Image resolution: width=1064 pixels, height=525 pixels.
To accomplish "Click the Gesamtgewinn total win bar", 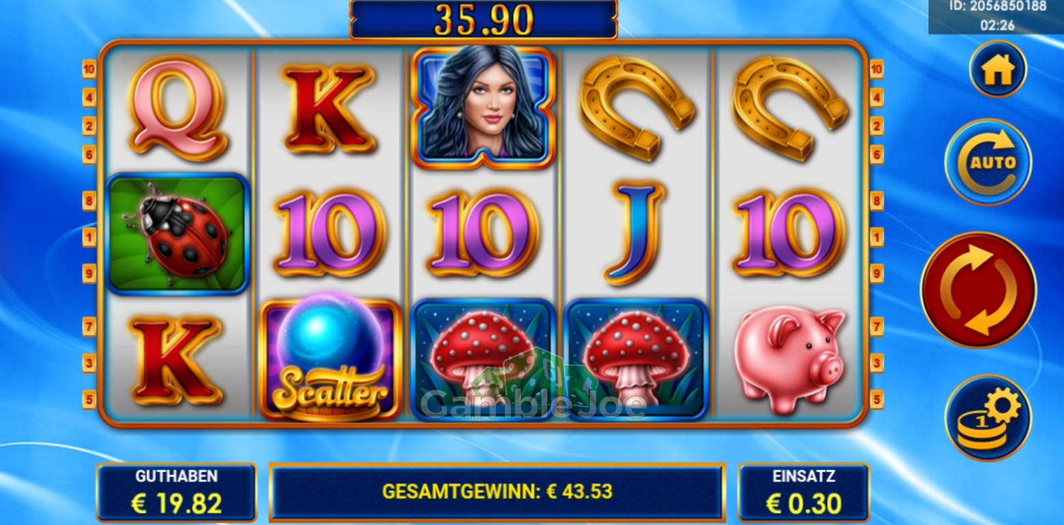I will [x=497, y=492].
